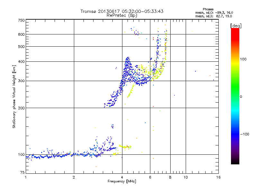Click the y-axis tick label "75"
Viewport: 257px width, 193px height.
pyautogui.click(x=22, y=172)
